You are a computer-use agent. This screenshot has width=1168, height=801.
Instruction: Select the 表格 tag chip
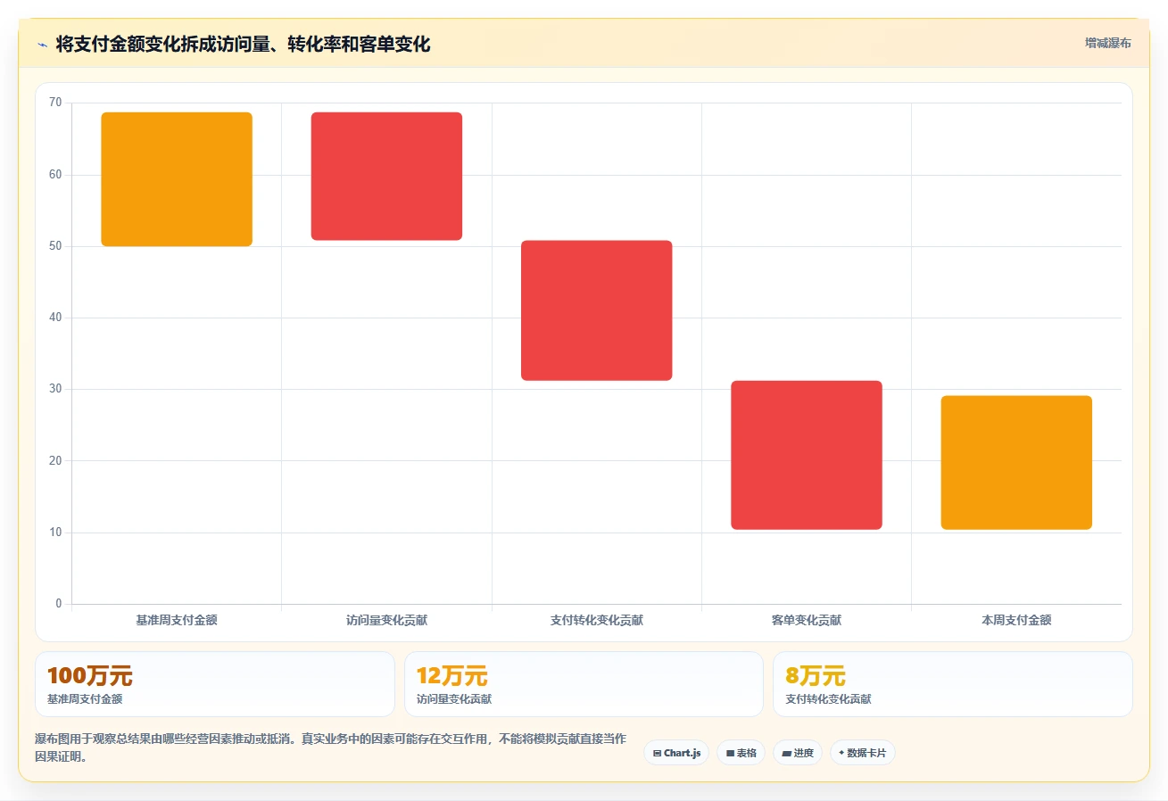tap(741, 753)
